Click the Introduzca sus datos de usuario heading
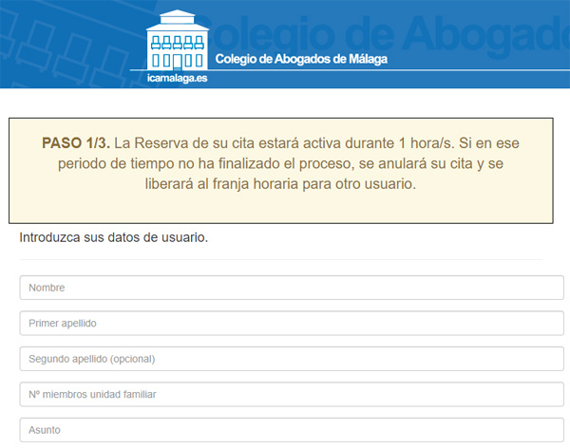 [113, 236]
